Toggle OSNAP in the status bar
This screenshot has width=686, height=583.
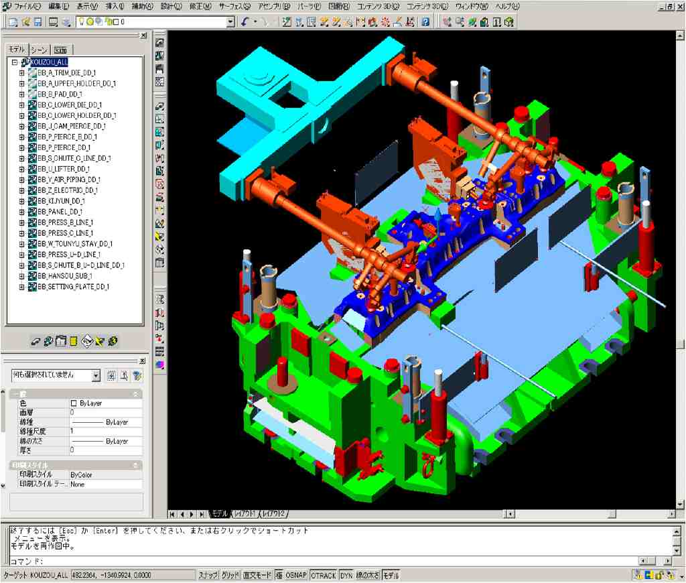click(x=296, y=576)
